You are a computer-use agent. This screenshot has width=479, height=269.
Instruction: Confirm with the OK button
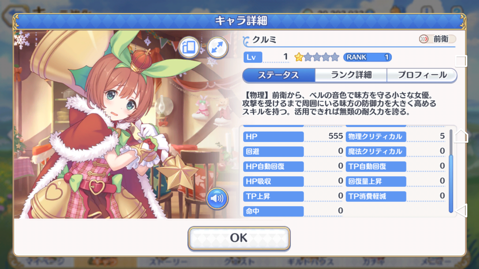point(239,238)
